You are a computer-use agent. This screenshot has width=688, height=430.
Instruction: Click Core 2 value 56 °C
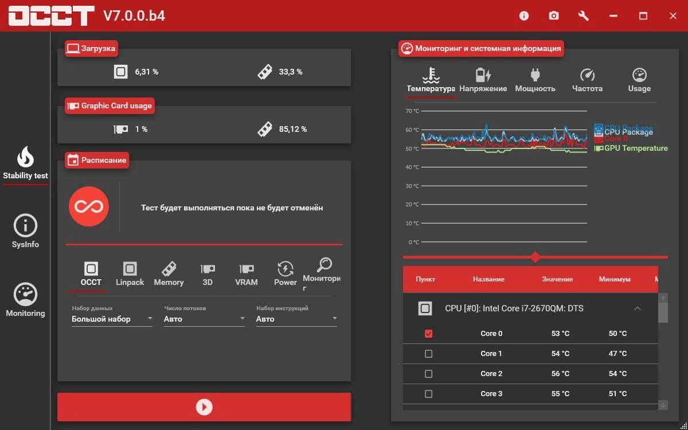[560, 374]
